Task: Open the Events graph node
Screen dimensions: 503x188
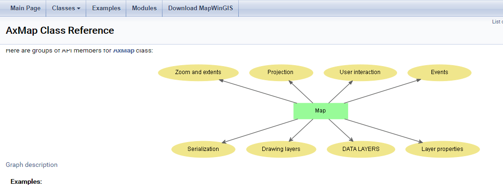Action: pyautogui.click(x=439, y=73)
